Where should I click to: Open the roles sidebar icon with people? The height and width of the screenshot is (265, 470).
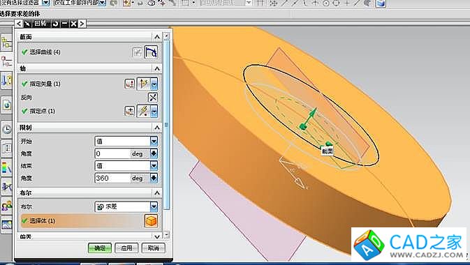click(x=6, y=206)
